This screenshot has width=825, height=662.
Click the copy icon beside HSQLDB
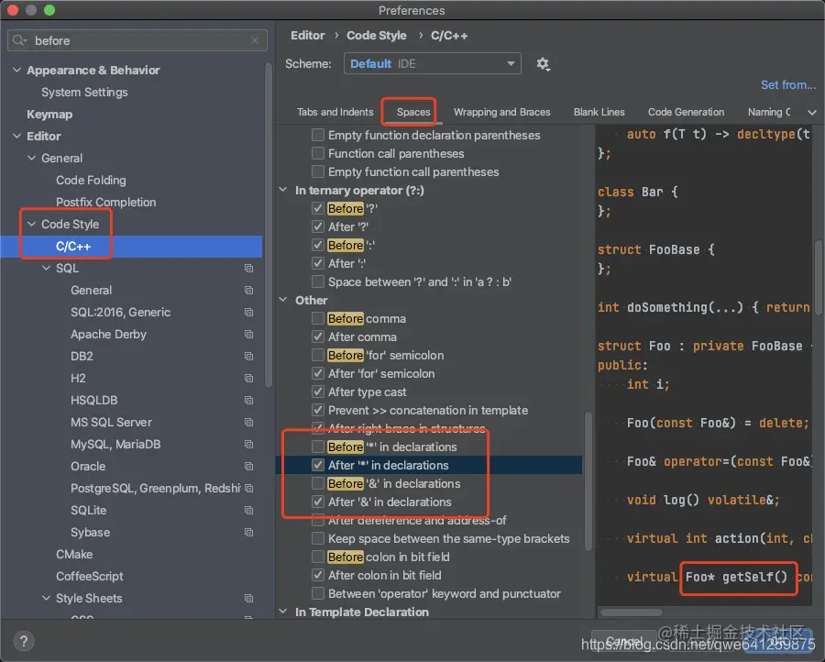248,401
